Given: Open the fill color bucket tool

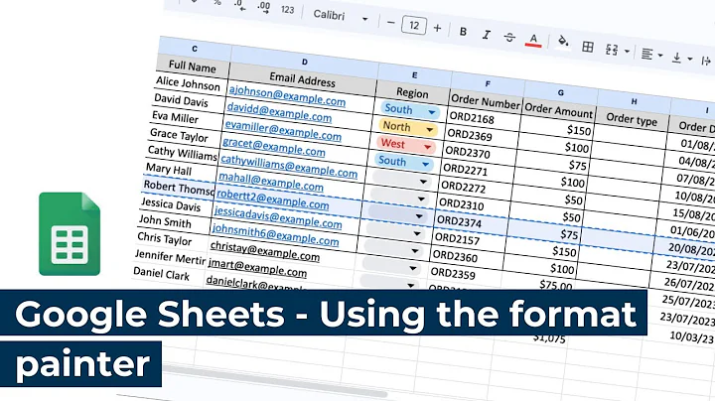Looking at the screenshot, I should point(563,42).
